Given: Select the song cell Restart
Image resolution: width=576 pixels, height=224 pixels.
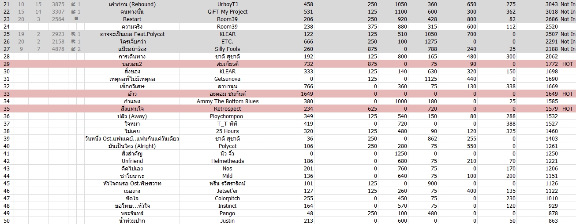Looking at the screenshot, I should tap(132, 19).
